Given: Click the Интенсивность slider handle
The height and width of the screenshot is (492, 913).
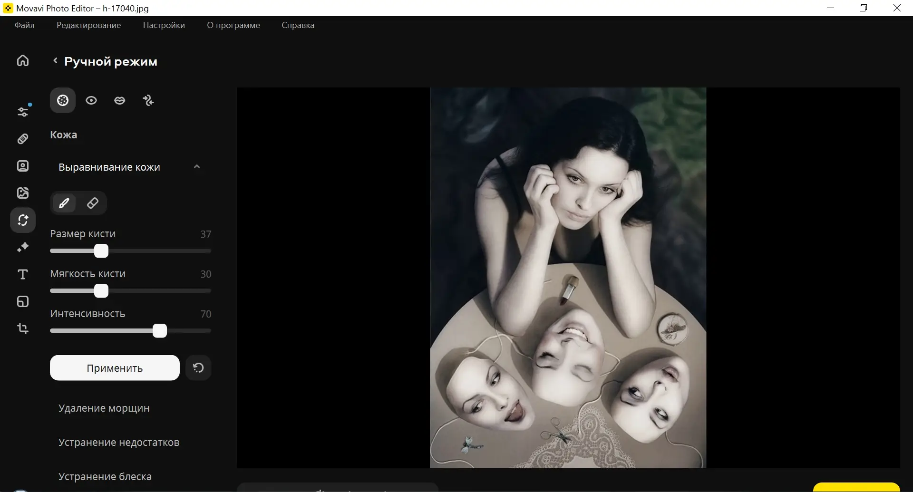Looking at the screenshot, I should (160, 331).
